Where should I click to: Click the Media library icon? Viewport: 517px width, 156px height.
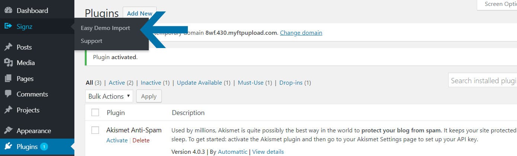point(8,63)
